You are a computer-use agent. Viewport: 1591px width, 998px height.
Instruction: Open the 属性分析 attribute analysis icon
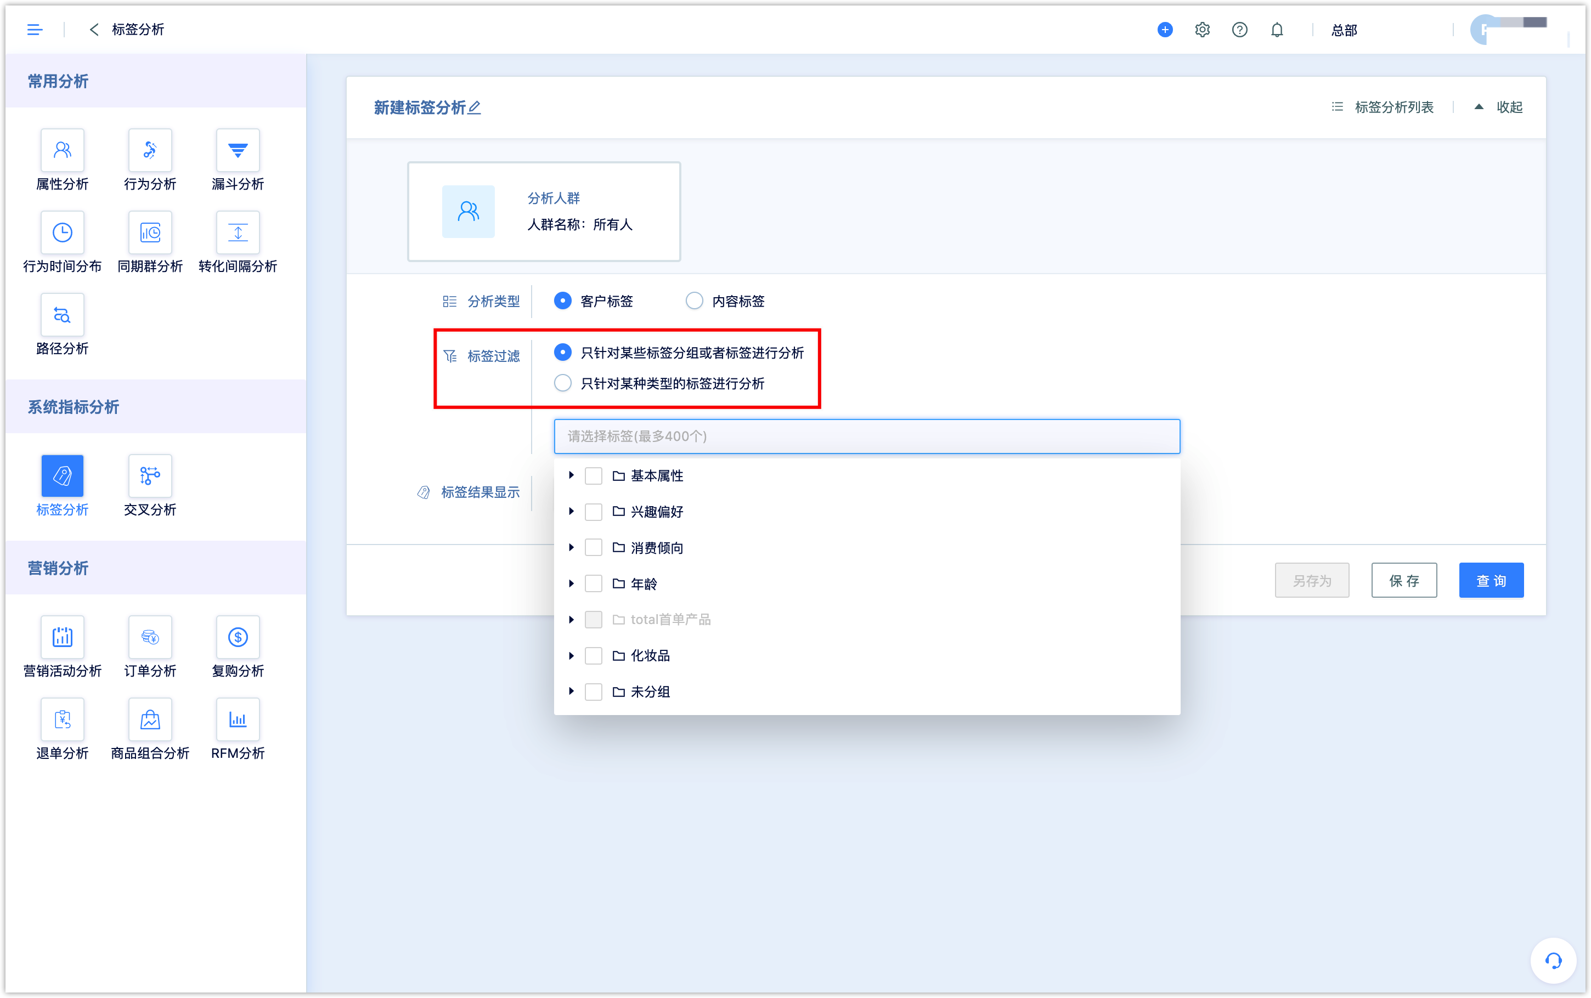point(62,150)
